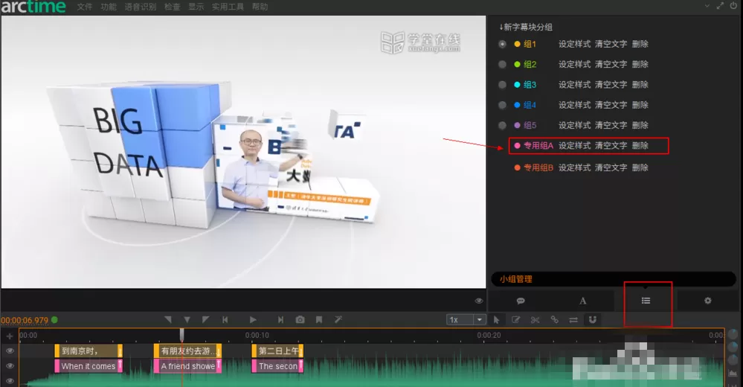Click the swap arrows icon

pos(573,320)
